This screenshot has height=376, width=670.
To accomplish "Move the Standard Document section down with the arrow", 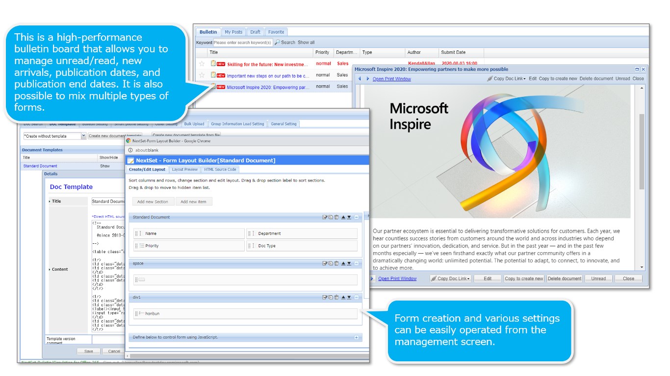I will click(349, 217).
